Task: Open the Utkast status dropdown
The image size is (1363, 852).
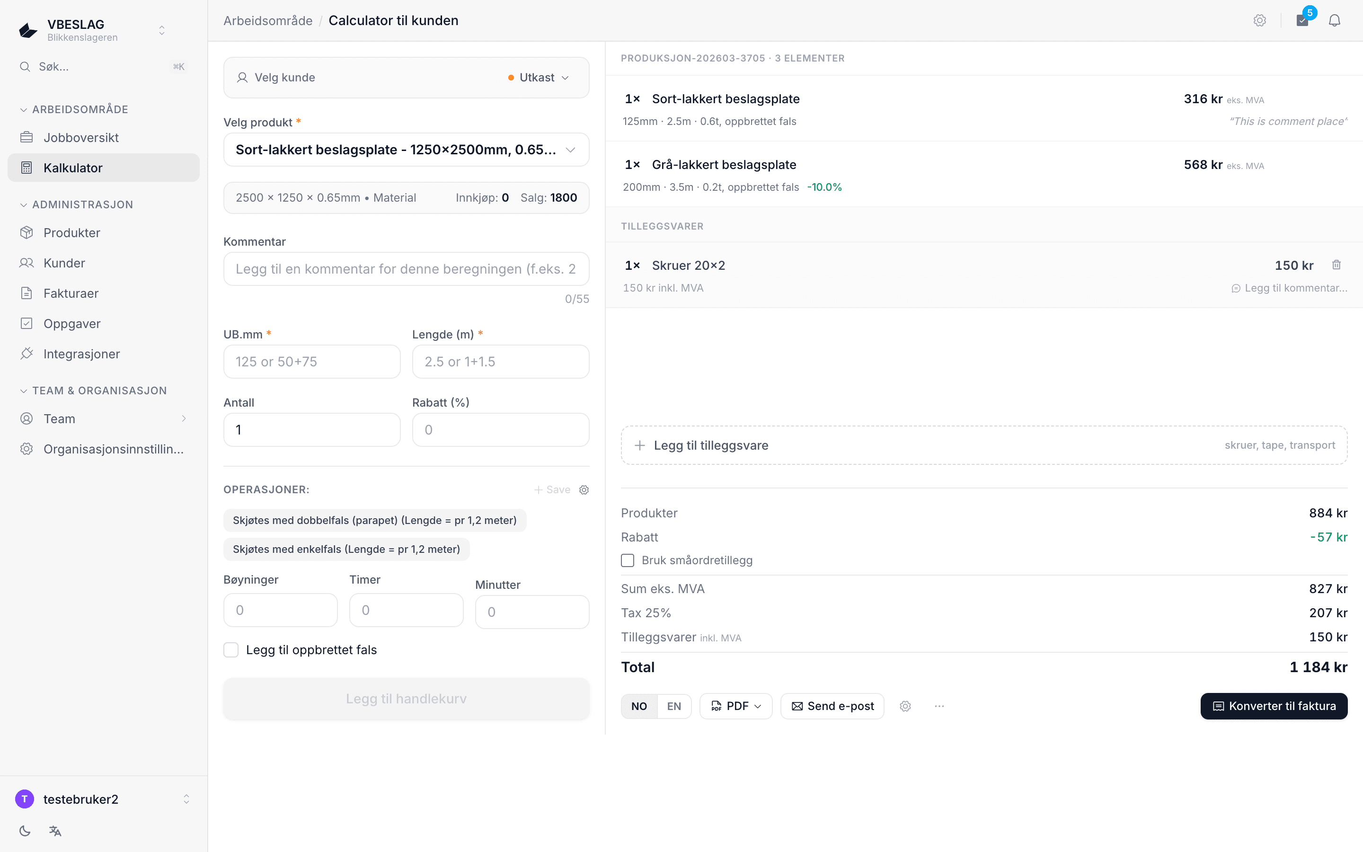Action: pos(539,78)
